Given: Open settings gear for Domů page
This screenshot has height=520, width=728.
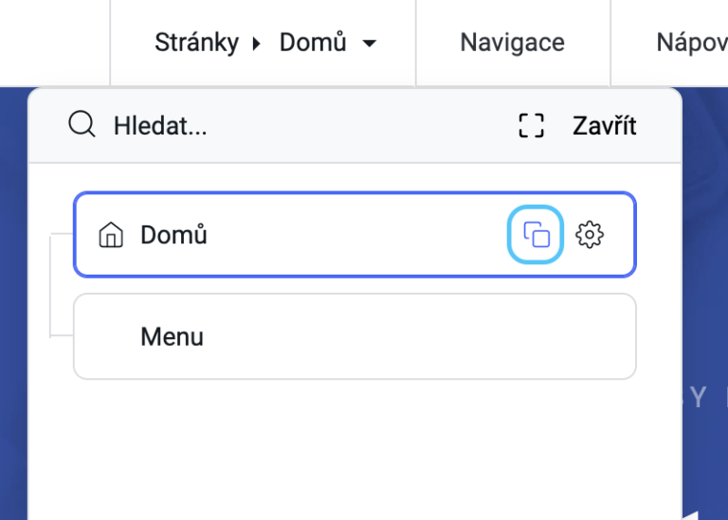Looking at the screenshot, I should tap(590, 235).
